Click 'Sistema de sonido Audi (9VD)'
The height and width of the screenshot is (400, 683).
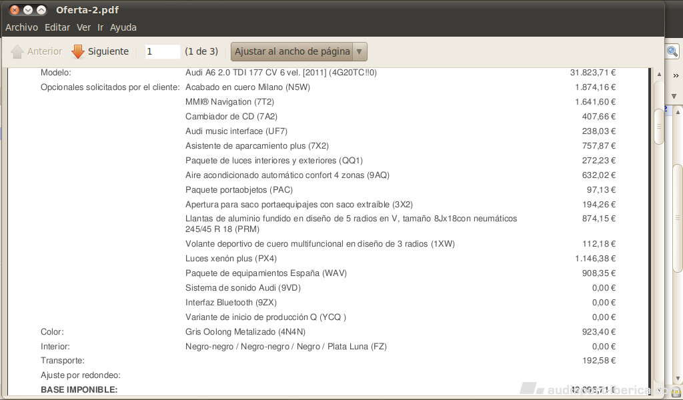point(243,288)
